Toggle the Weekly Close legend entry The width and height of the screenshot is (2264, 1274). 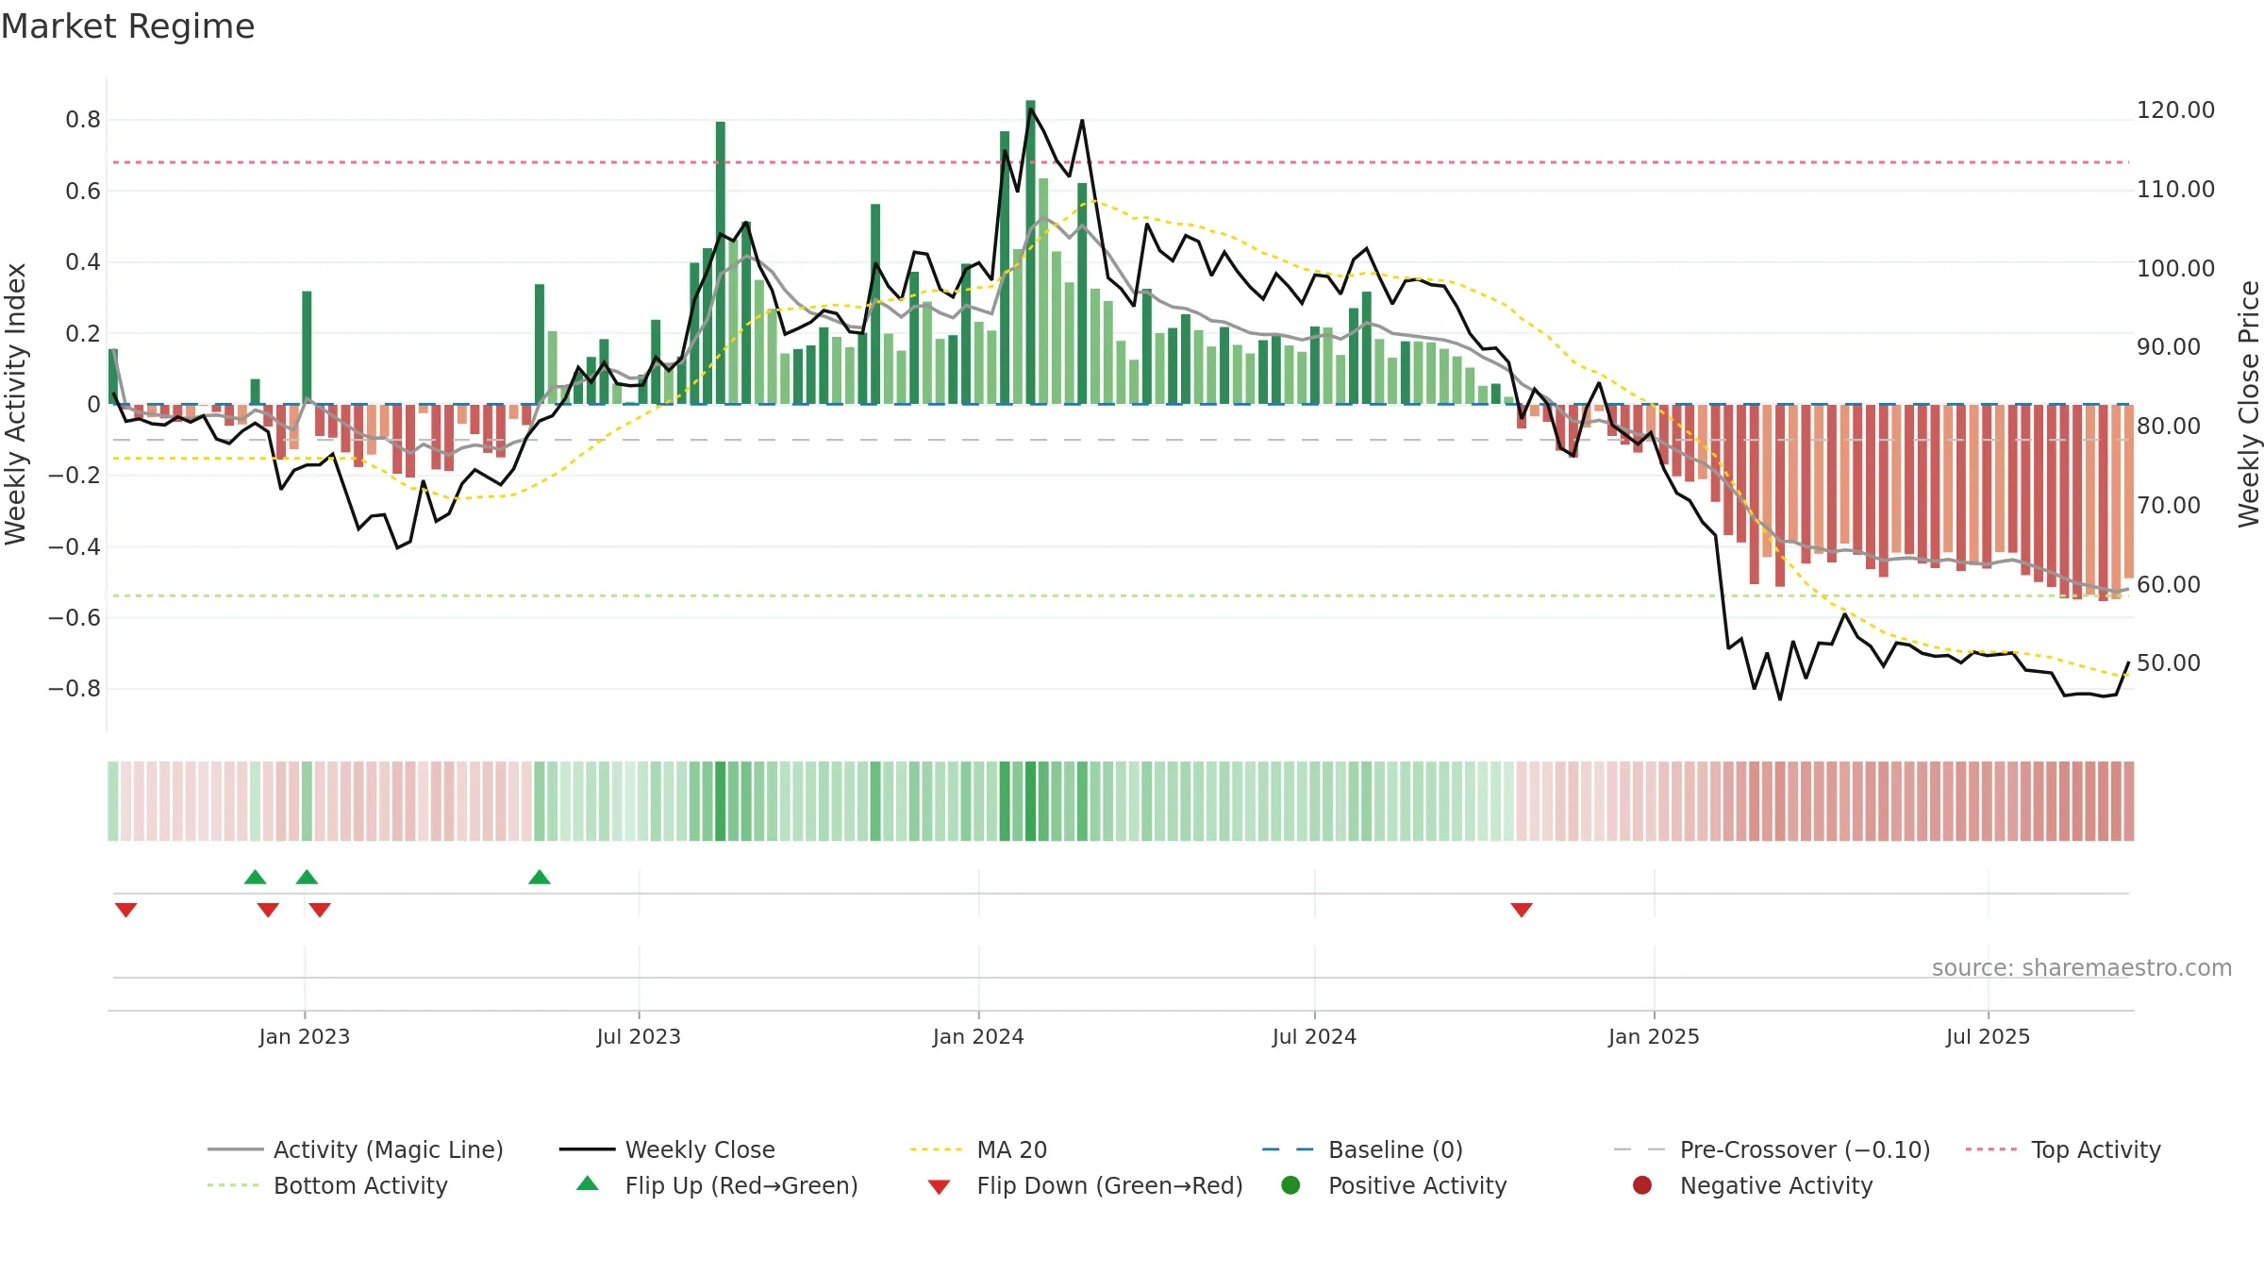(667, 1149)
